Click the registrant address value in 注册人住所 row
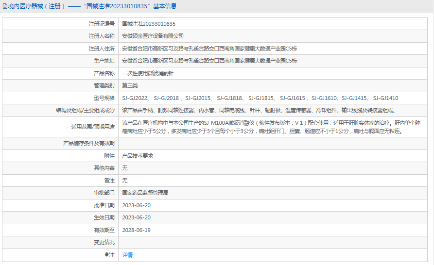 coord(209,49)
